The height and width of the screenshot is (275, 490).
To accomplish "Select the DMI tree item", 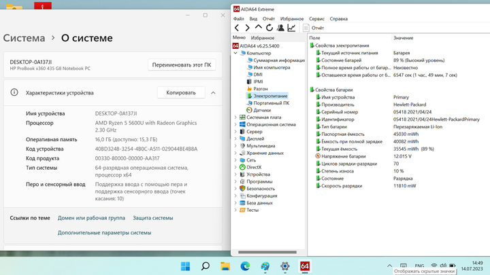I will 255,75.
